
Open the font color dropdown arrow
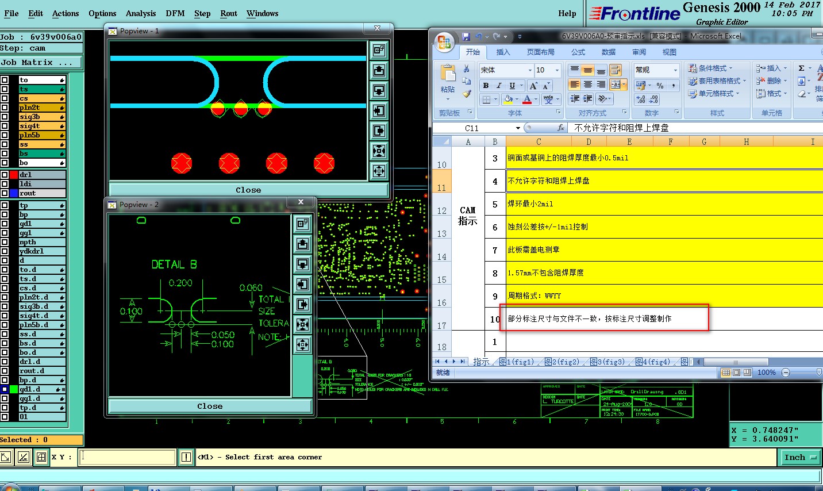coord(537,99)
